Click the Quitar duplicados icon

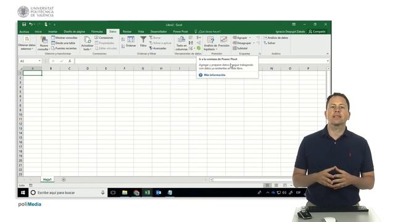(x=191, y=43)
